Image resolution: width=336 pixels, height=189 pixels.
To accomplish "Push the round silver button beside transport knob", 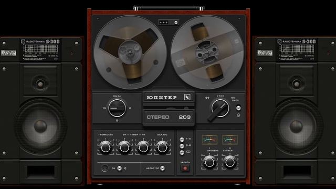I will pyautogui.click(x=238, y=108).
